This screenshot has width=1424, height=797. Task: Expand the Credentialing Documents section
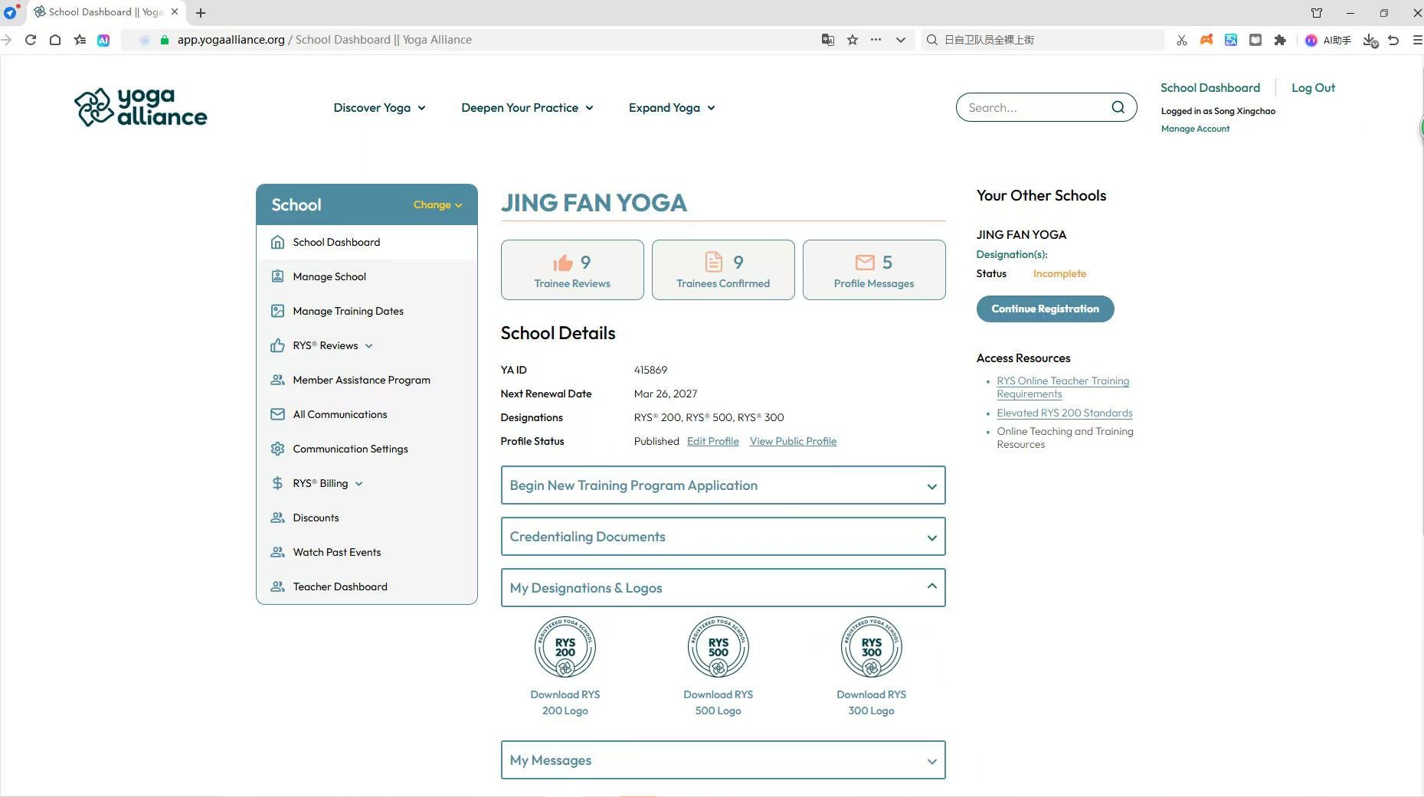pyautogui.click(x=722, y=537)
